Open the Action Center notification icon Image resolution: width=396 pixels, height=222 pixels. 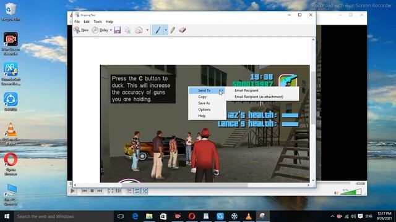360,216
